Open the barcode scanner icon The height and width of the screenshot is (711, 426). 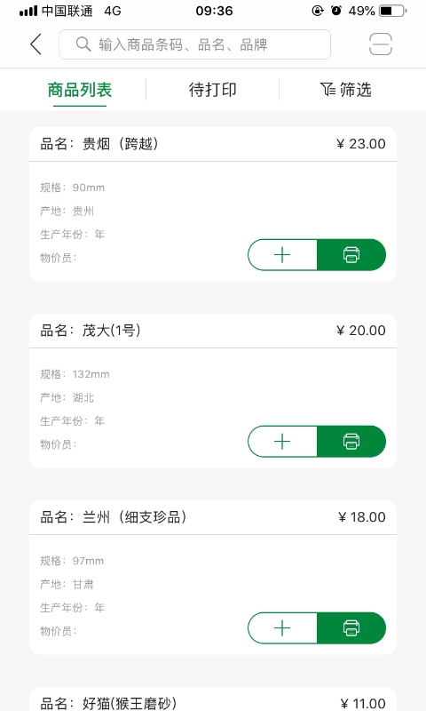380,44
